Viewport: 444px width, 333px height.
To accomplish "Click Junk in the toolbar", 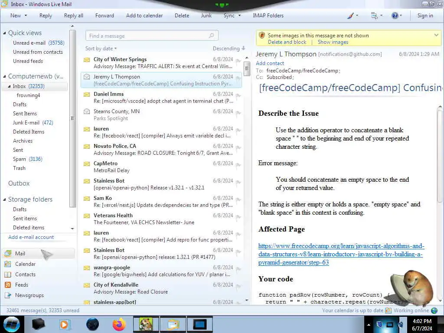I will pyautogui.click(x=206, y=16).
